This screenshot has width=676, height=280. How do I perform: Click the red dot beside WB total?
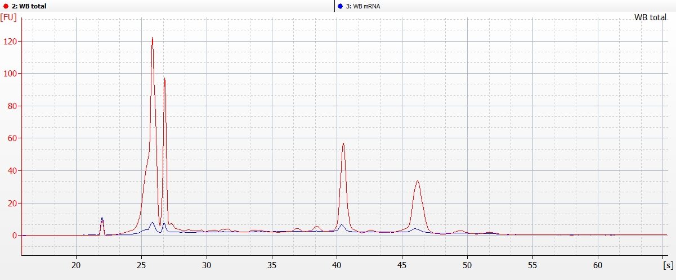[x=6, y=6]
